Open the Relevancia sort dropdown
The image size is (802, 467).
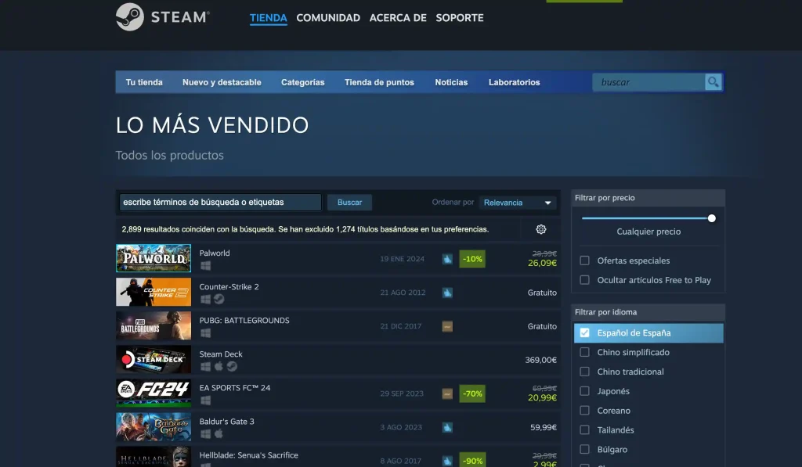(x=517, y=203)
